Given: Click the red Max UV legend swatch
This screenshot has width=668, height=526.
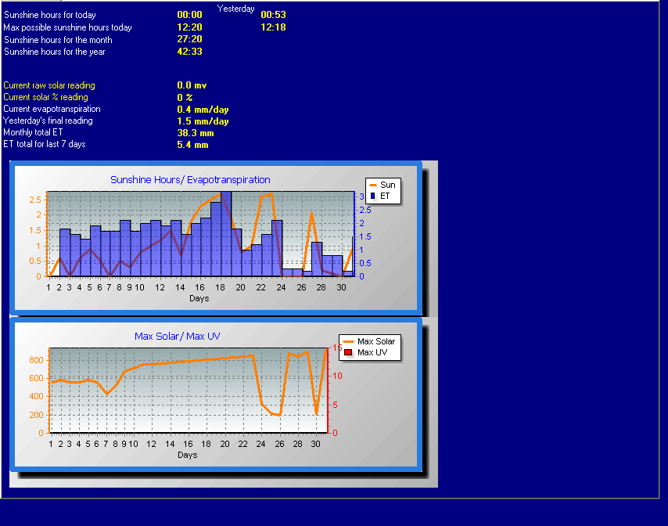Looking at the screenshot, I should tap(348, 352).
